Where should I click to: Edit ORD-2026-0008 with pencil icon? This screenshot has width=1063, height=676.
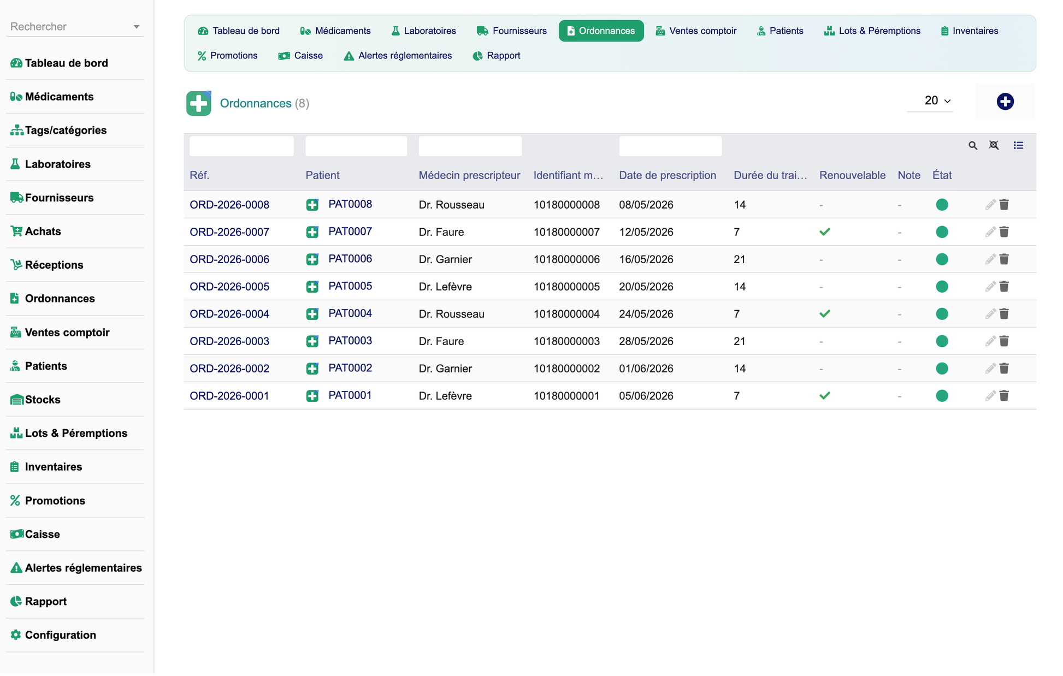pyautogui.click(x=990, y=205)
